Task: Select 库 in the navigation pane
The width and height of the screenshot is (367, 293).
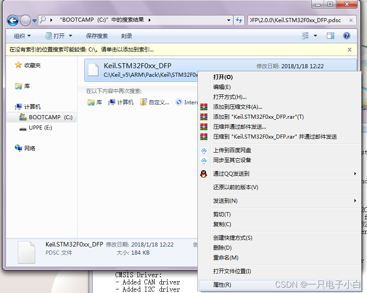Action: (23, 86)
